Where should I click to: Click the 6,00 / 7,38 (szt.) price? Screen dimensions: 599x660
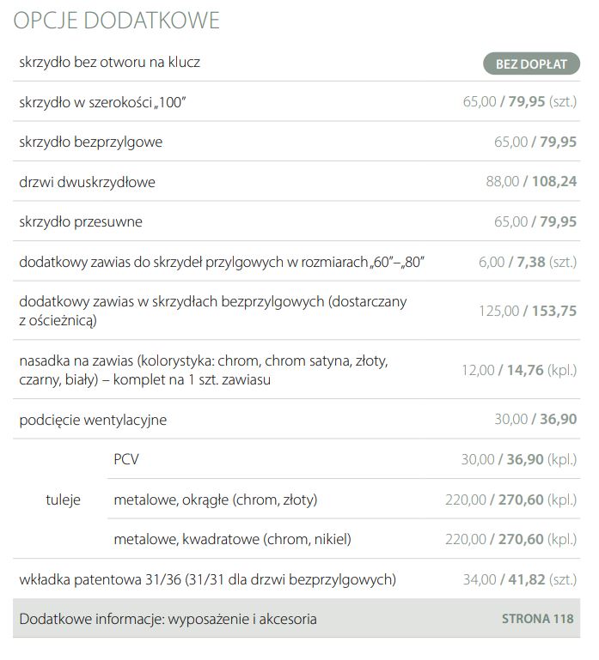pyautogui.click(x=527, y=262)
